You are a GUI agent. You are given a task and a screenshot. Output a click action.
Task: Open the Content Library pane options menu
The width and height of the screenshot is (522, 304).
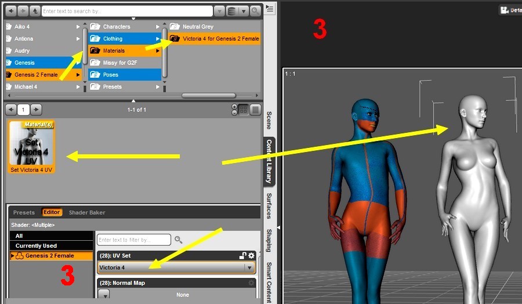pos(270,9)
